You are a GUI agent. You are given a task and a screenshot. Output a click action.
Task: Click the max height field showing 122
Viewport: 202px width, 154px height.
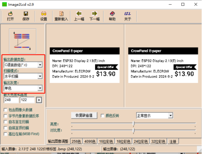point(27,100)
